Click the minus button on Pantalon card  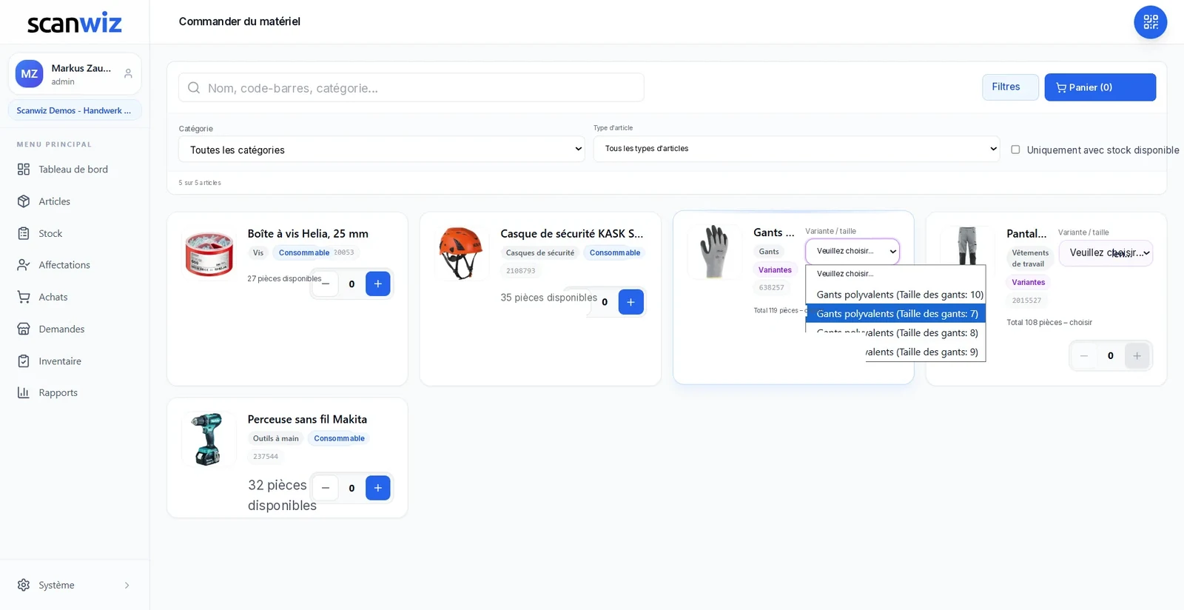coord(1084,356)
